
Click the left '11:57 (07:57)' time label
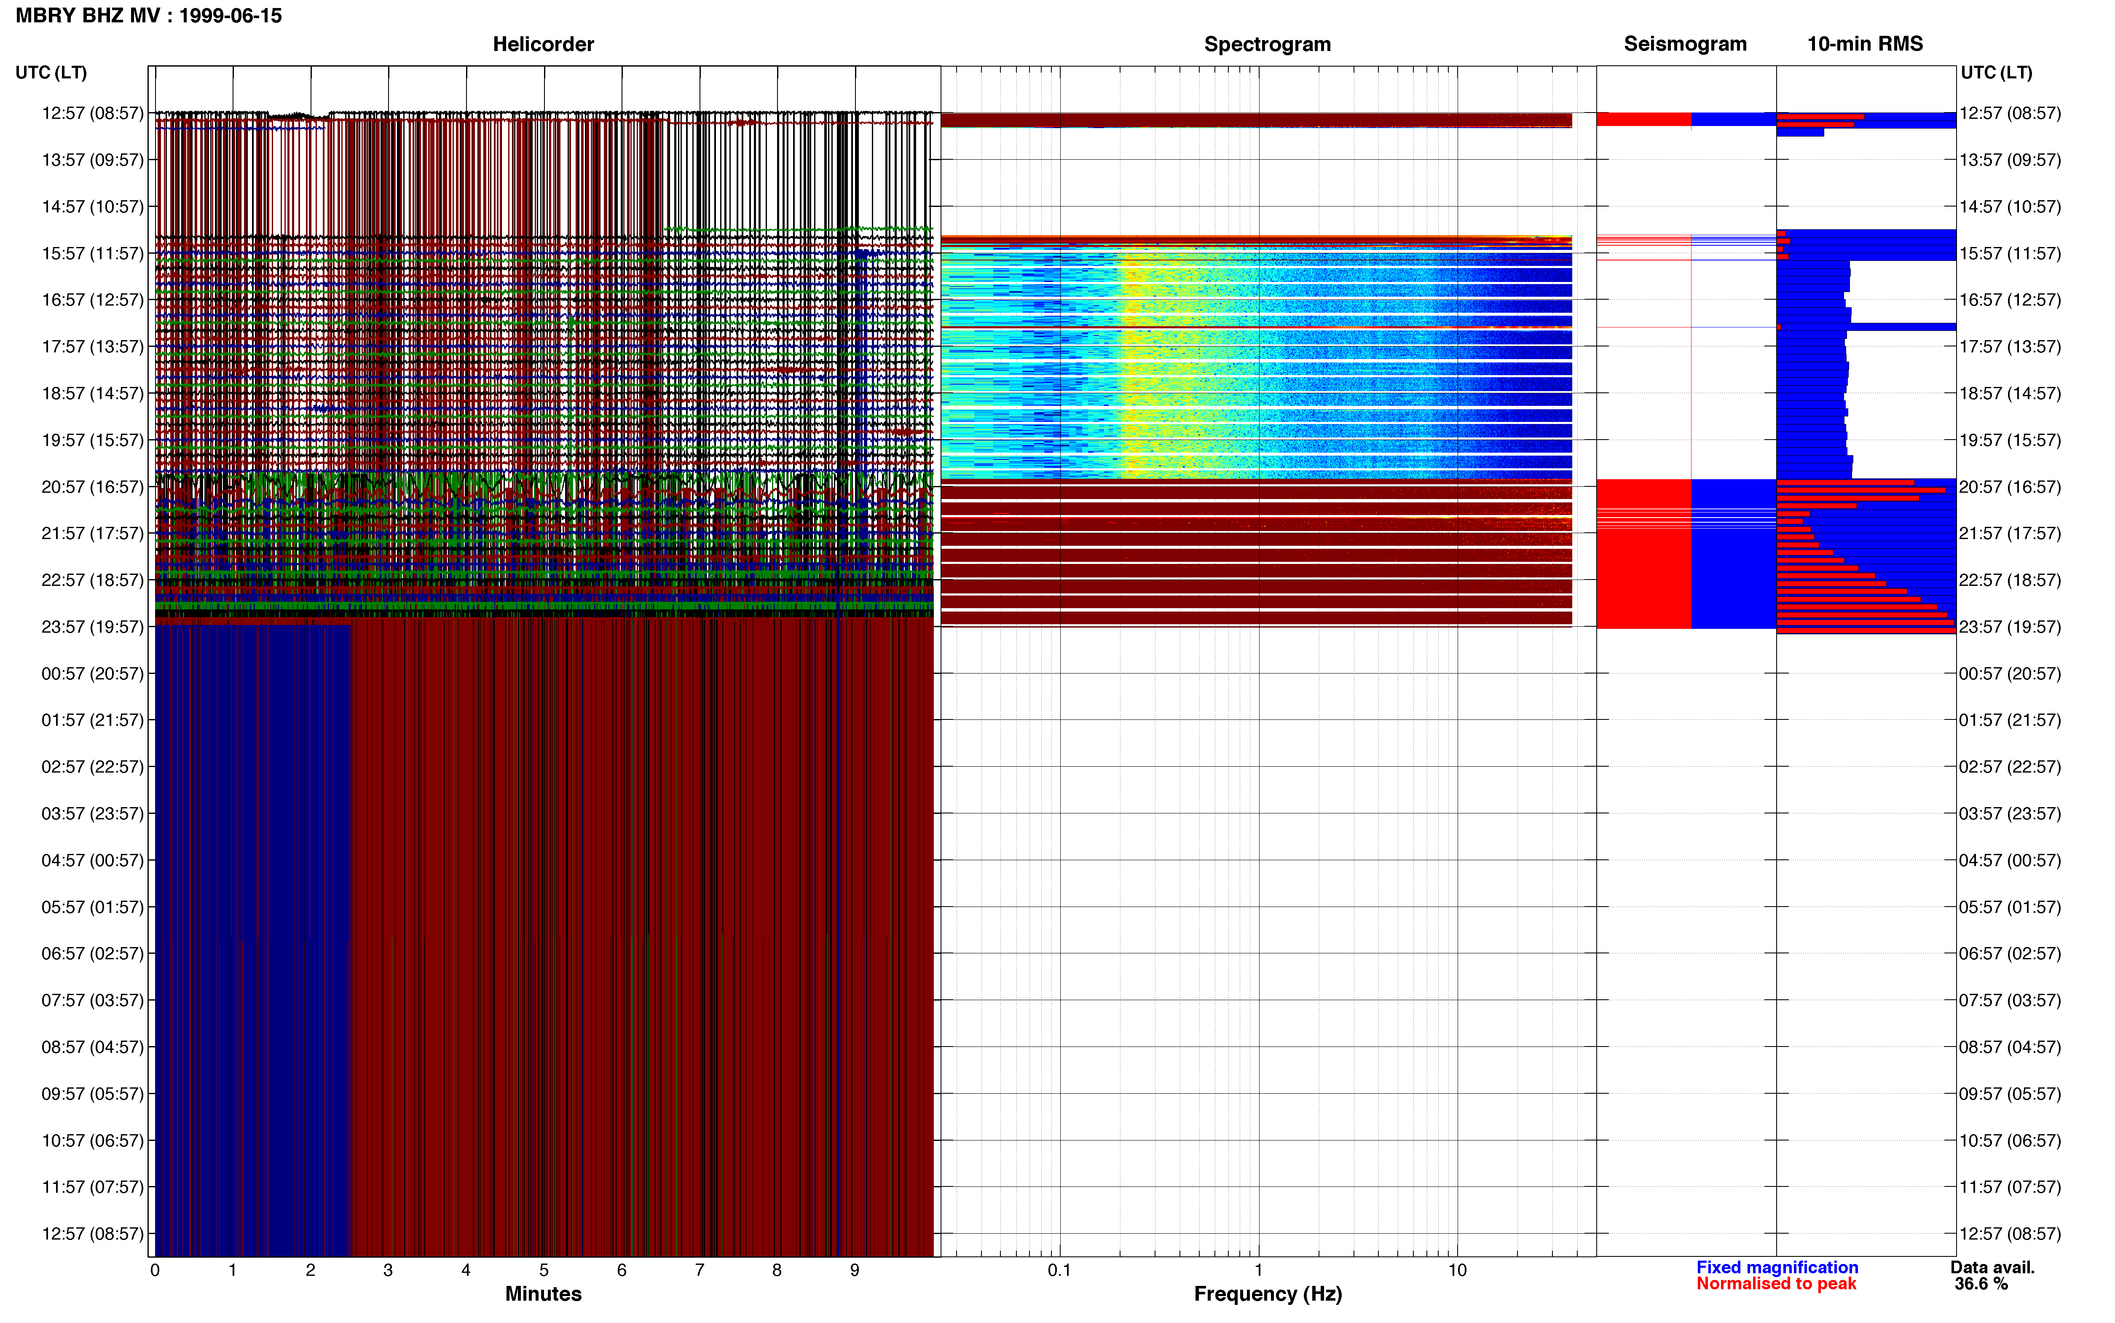click(93, 1186)
